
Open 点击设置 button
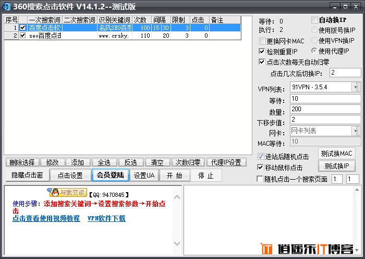(70, 175)
